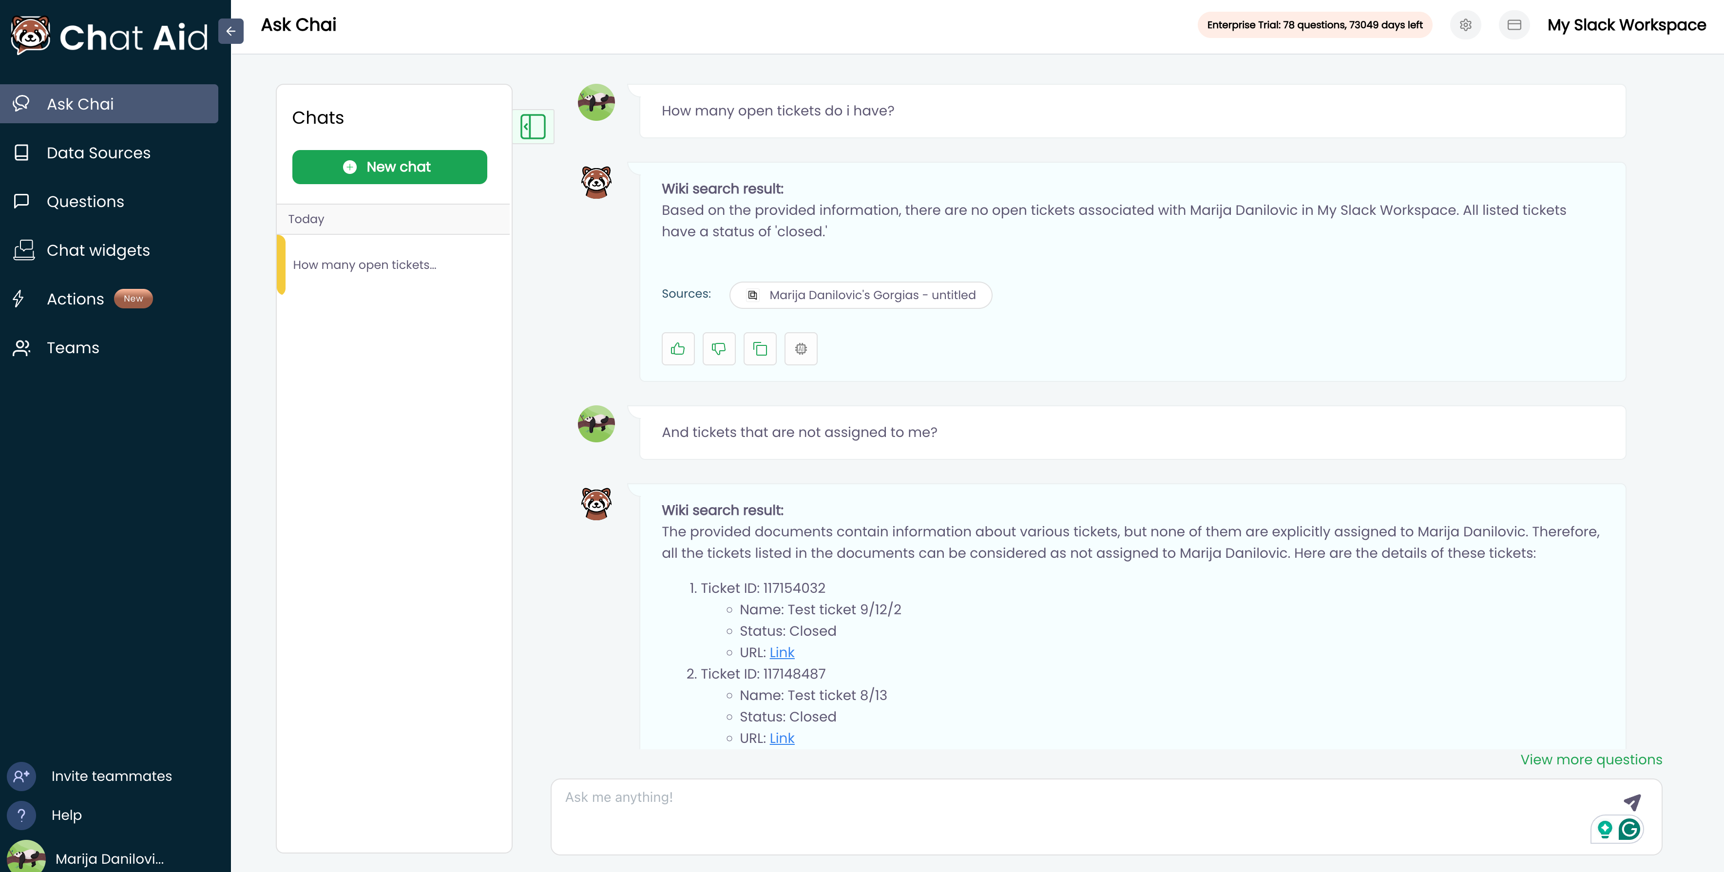Open the Teams page
The image size is (1724, 872).
coord(73,348)
